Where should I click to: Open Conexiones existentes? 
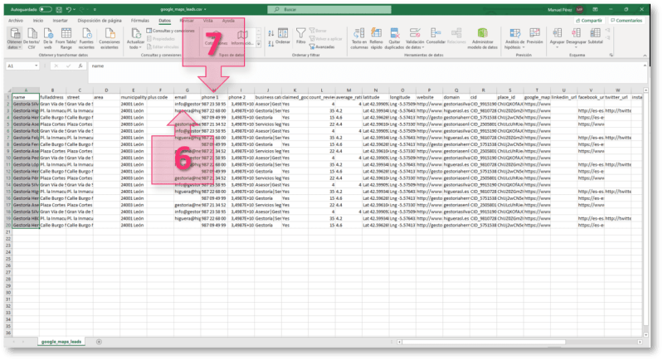(110, 38)
